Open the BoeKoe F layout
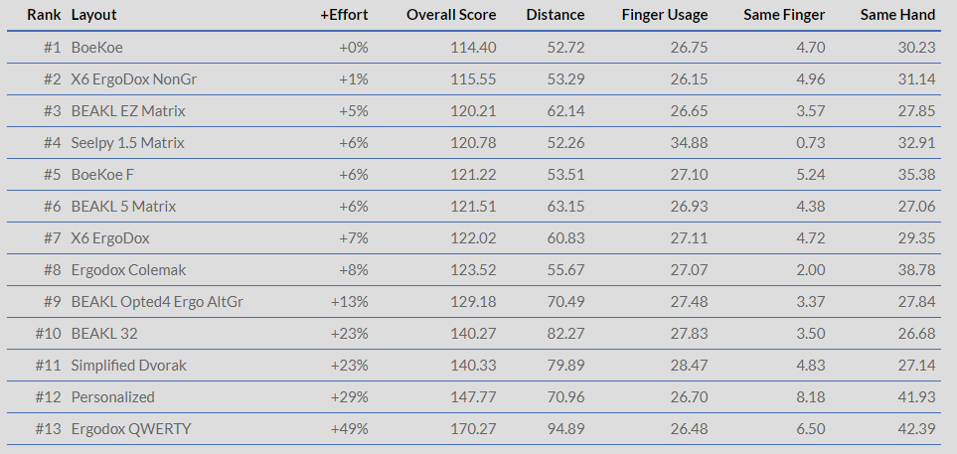 [x=105, y=175]
